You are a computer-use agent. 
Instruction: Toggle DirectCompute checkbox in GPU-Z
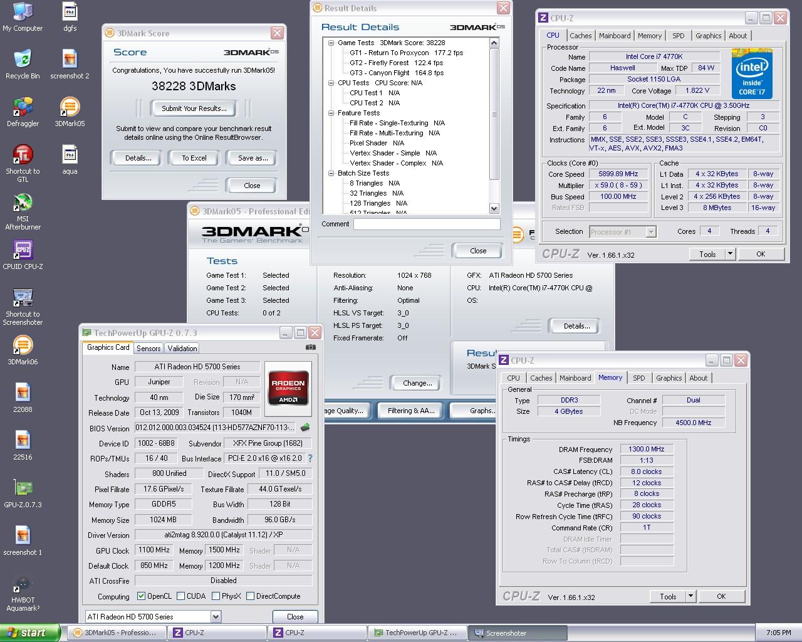point(251,596)
